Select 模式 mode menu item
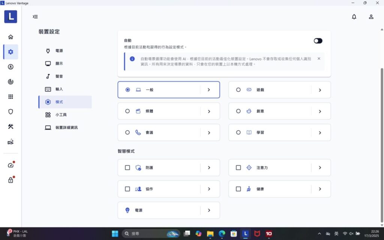This screenshot has width=384, height=240. pos(65,102)
